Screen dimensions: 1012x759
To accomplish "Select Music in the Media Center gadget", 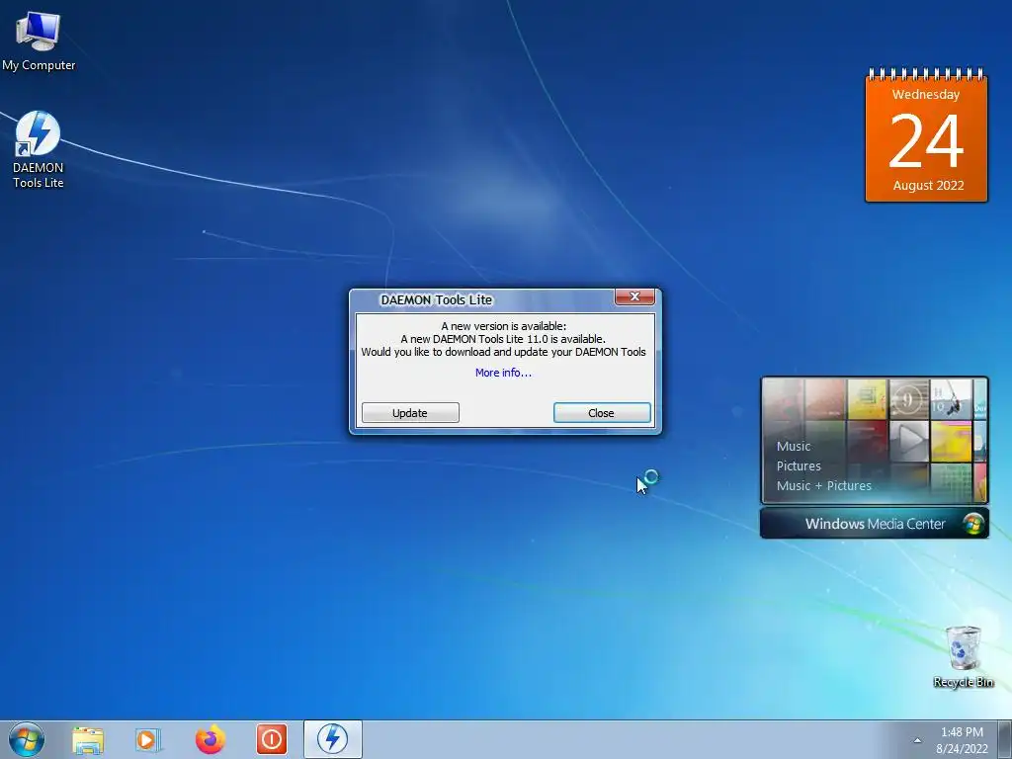I will tap(794, 446).
